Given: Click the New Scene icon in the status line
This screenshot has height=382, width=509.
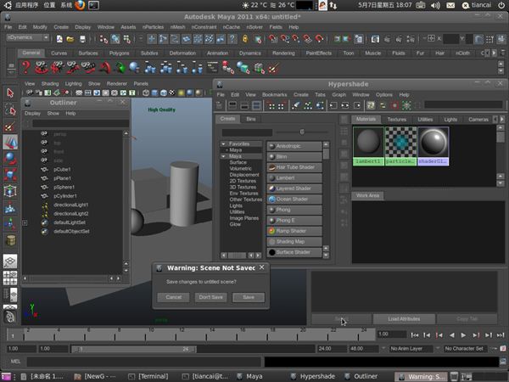Looking at the screenshot, I should [59, 39].
